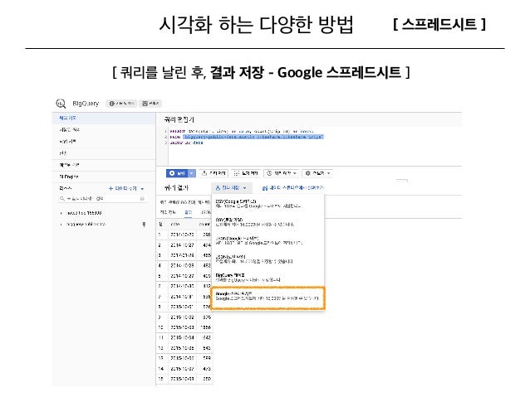Select 쿼리 기록 (query history) in the sidebar
Screen dimensions: 530x397
[104, 118]
